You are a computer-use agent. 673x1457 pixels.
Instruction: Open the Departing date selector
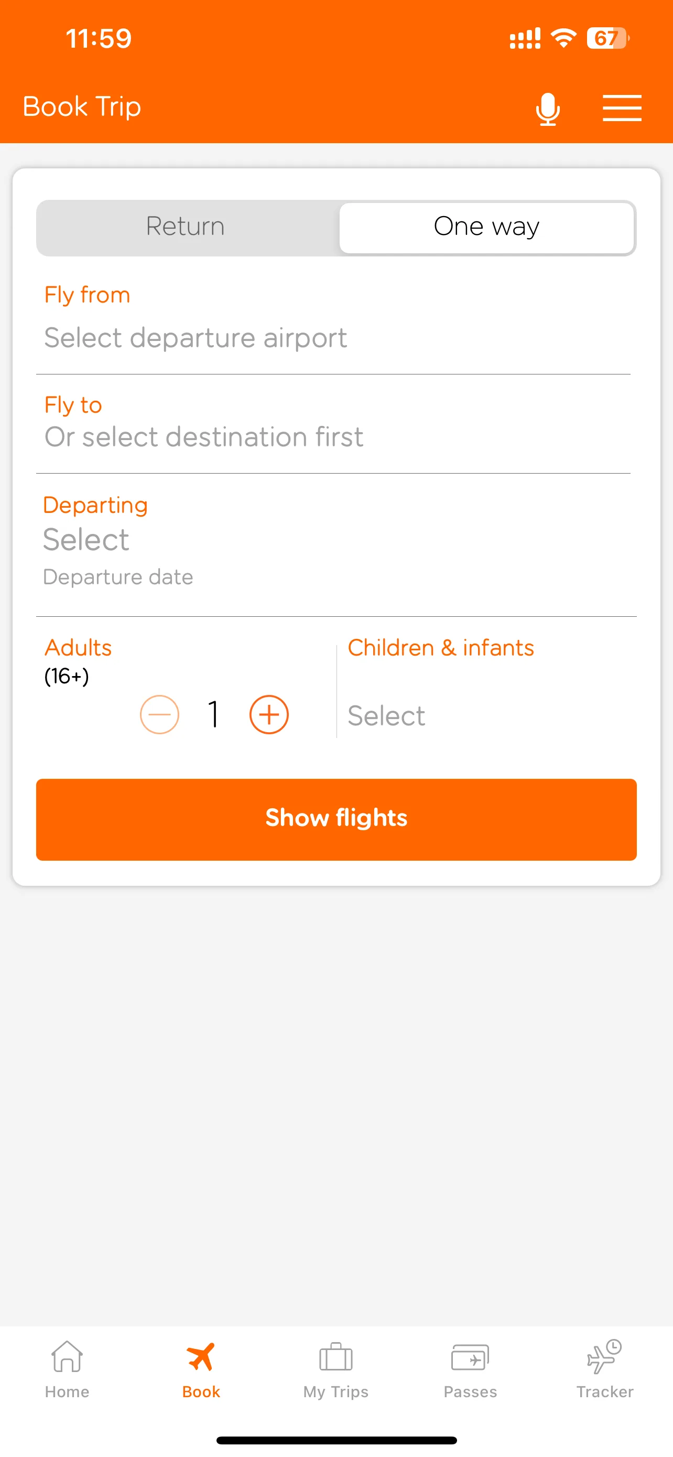pos(86,540)
